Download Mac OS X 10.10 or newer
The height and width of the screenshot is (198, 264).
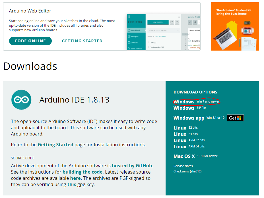[x=195, y=156]
